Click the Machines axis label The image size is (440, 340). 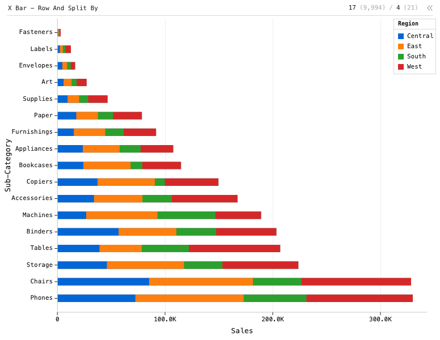(x=37, y=215)
